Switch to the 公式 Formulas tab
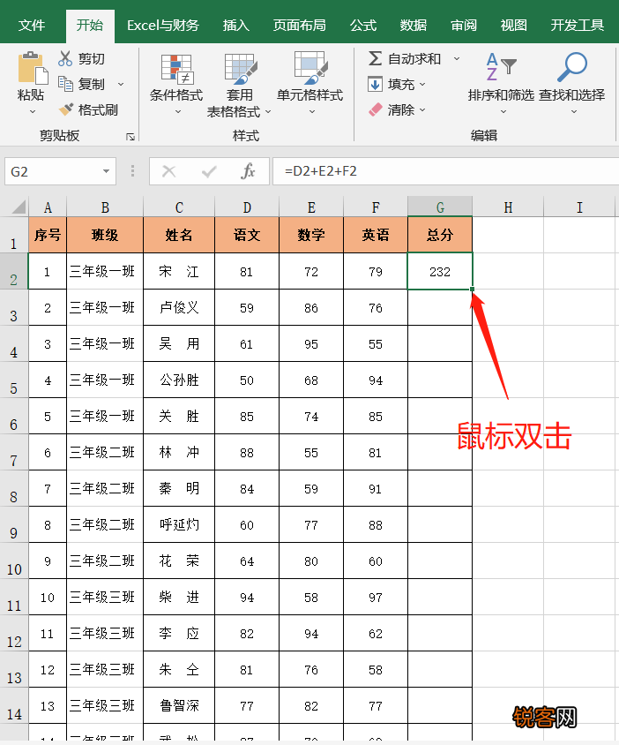619x745 pixels. 362,26
